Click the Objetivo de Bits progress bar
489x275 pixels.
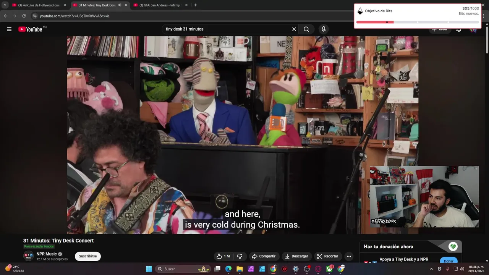coord(418,22)
